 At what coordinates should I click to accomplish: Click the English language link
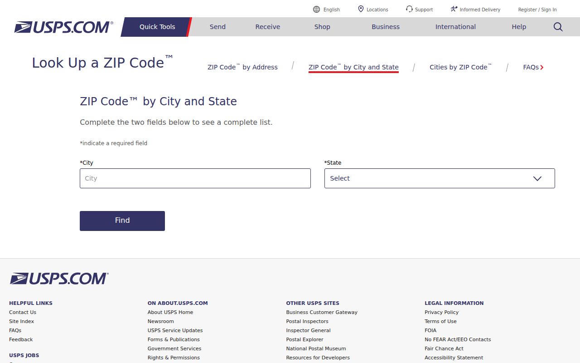[332, 10]
